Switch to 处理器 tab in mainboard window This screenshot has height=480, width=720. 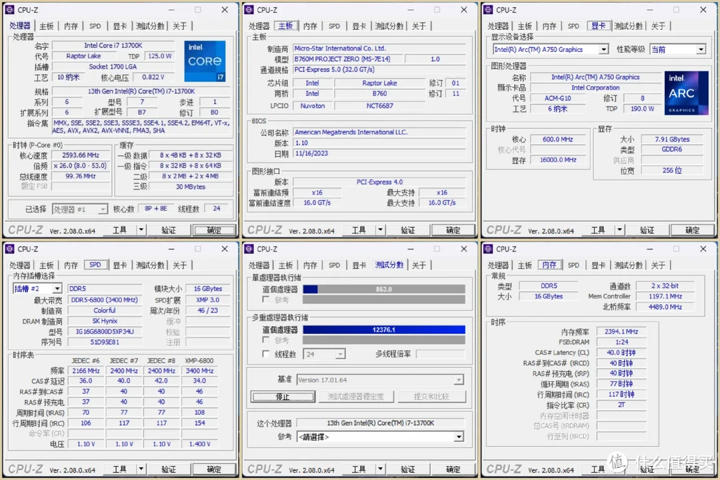coord(259,26)
